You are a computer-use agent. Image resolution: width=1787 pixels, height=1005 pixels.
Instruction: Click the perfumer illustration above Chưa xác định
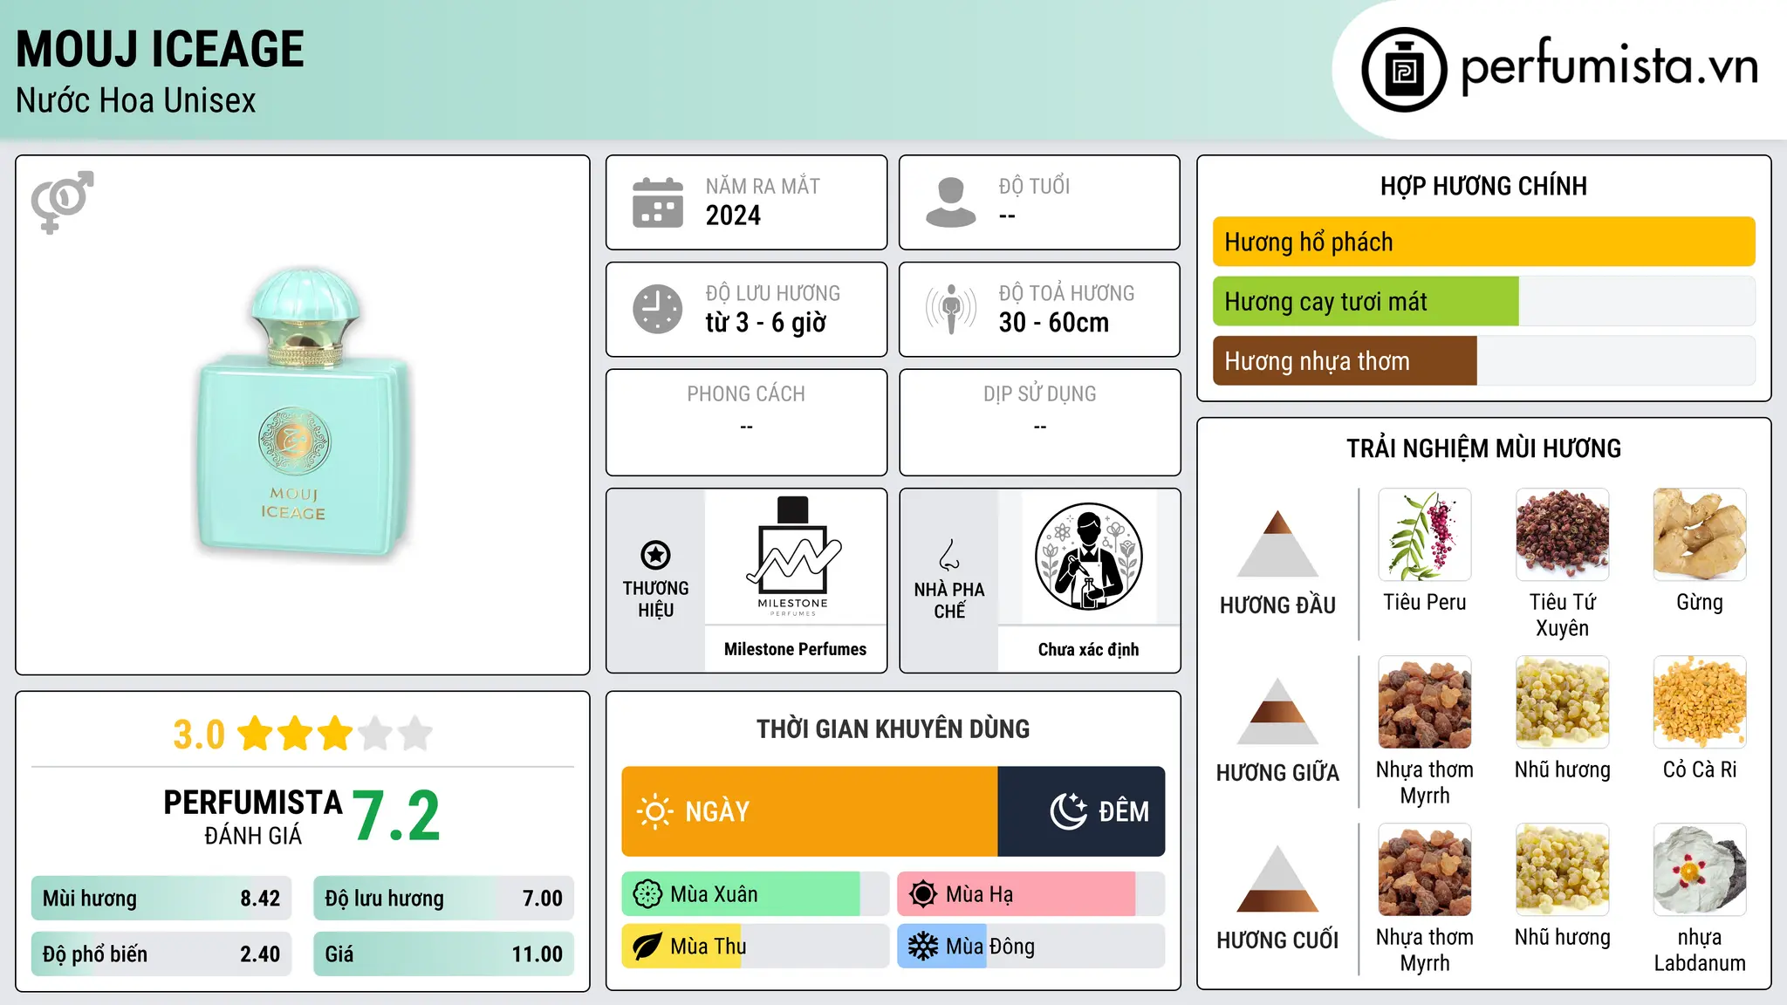[x=1088, y=557]
